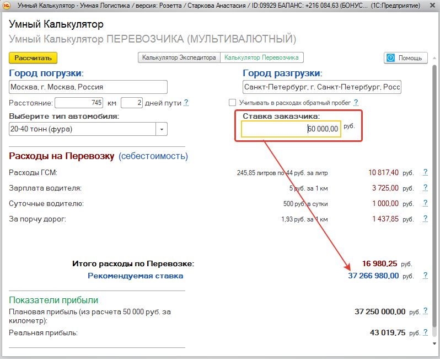Open help question mark for Зарплата водителя row
The width and height of the screenshot is (440, 359).
[x=426, y=188]
